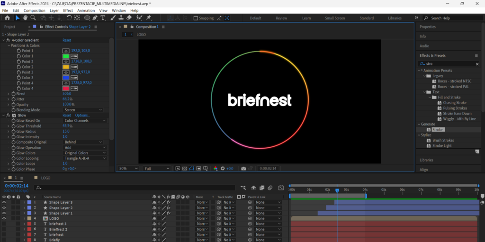The width and height of the screenshot is (485, 242).
Task: Click the Region of Interest icon
Action: 199,168
